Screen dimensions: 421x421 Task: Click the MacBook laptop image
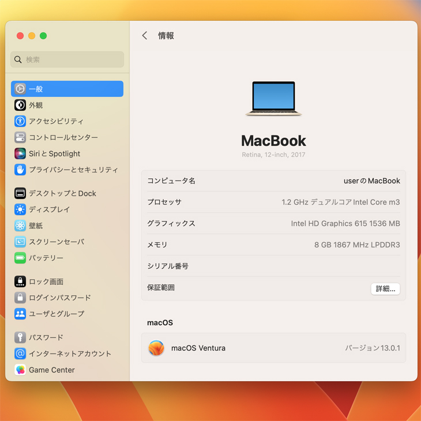pyautogui.click(x=273, y=99)
